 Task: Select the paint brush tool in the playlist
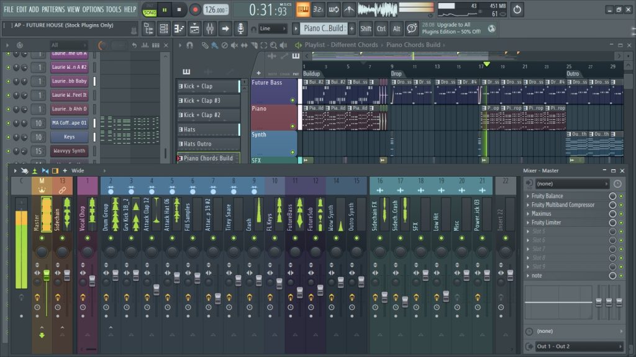pyautogui.click(x=214, y=45)
